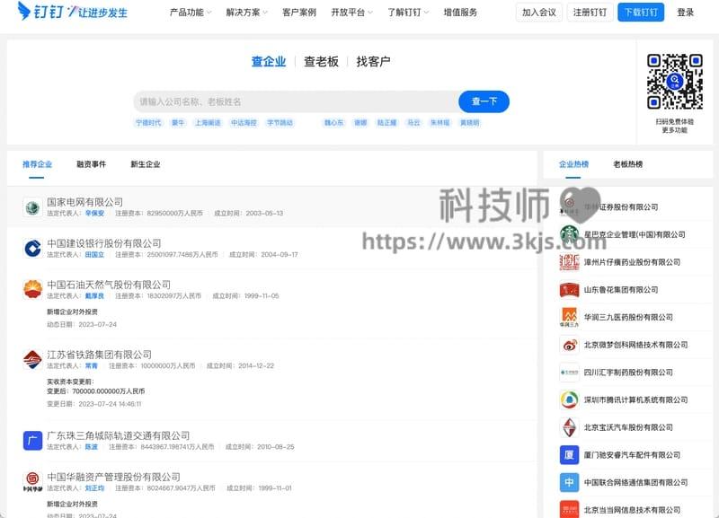Open 中国建设银行股份有限公司 title

point(104,243)
